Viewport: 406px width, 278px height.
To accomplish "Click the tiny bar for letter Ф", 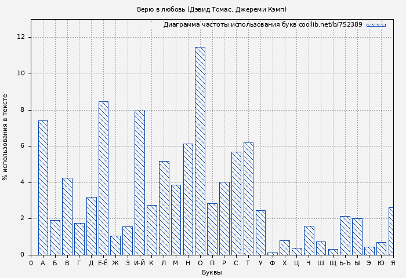I will [273, 253].
